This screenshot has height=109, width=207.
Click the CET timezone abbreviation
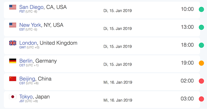pyautogui.click(x=22, y=65)
